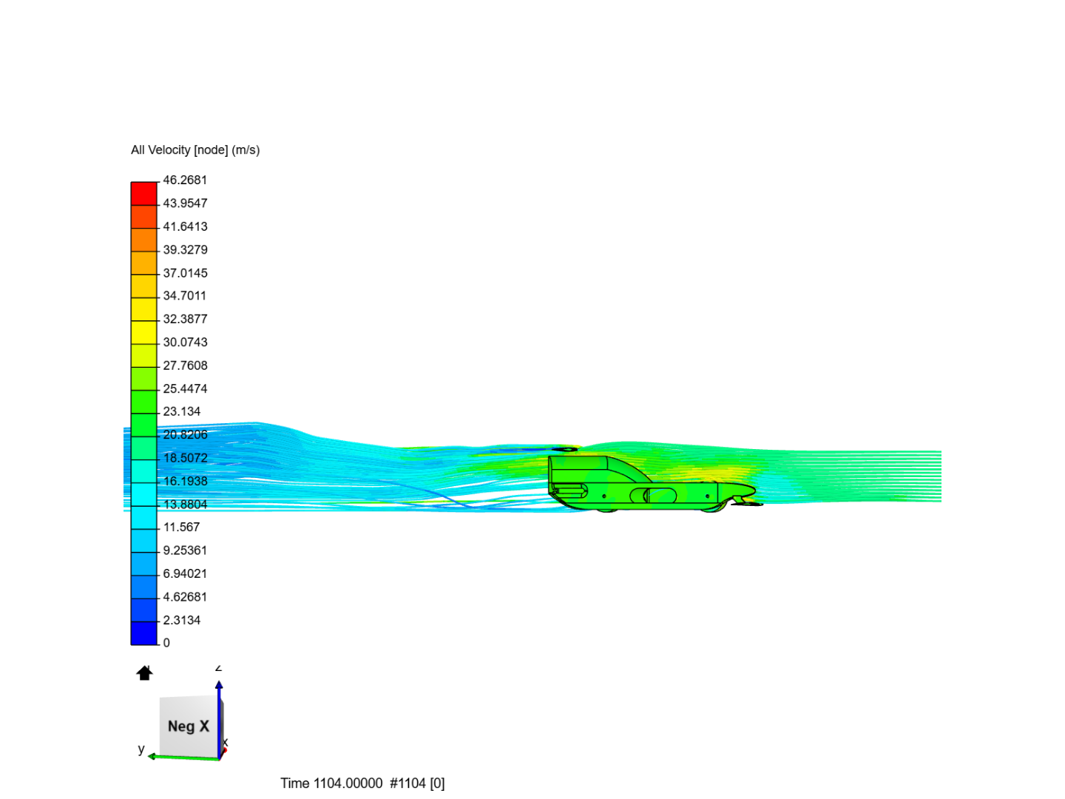
Task: Click the legend value 27.7608
Action: coord(185,365)
